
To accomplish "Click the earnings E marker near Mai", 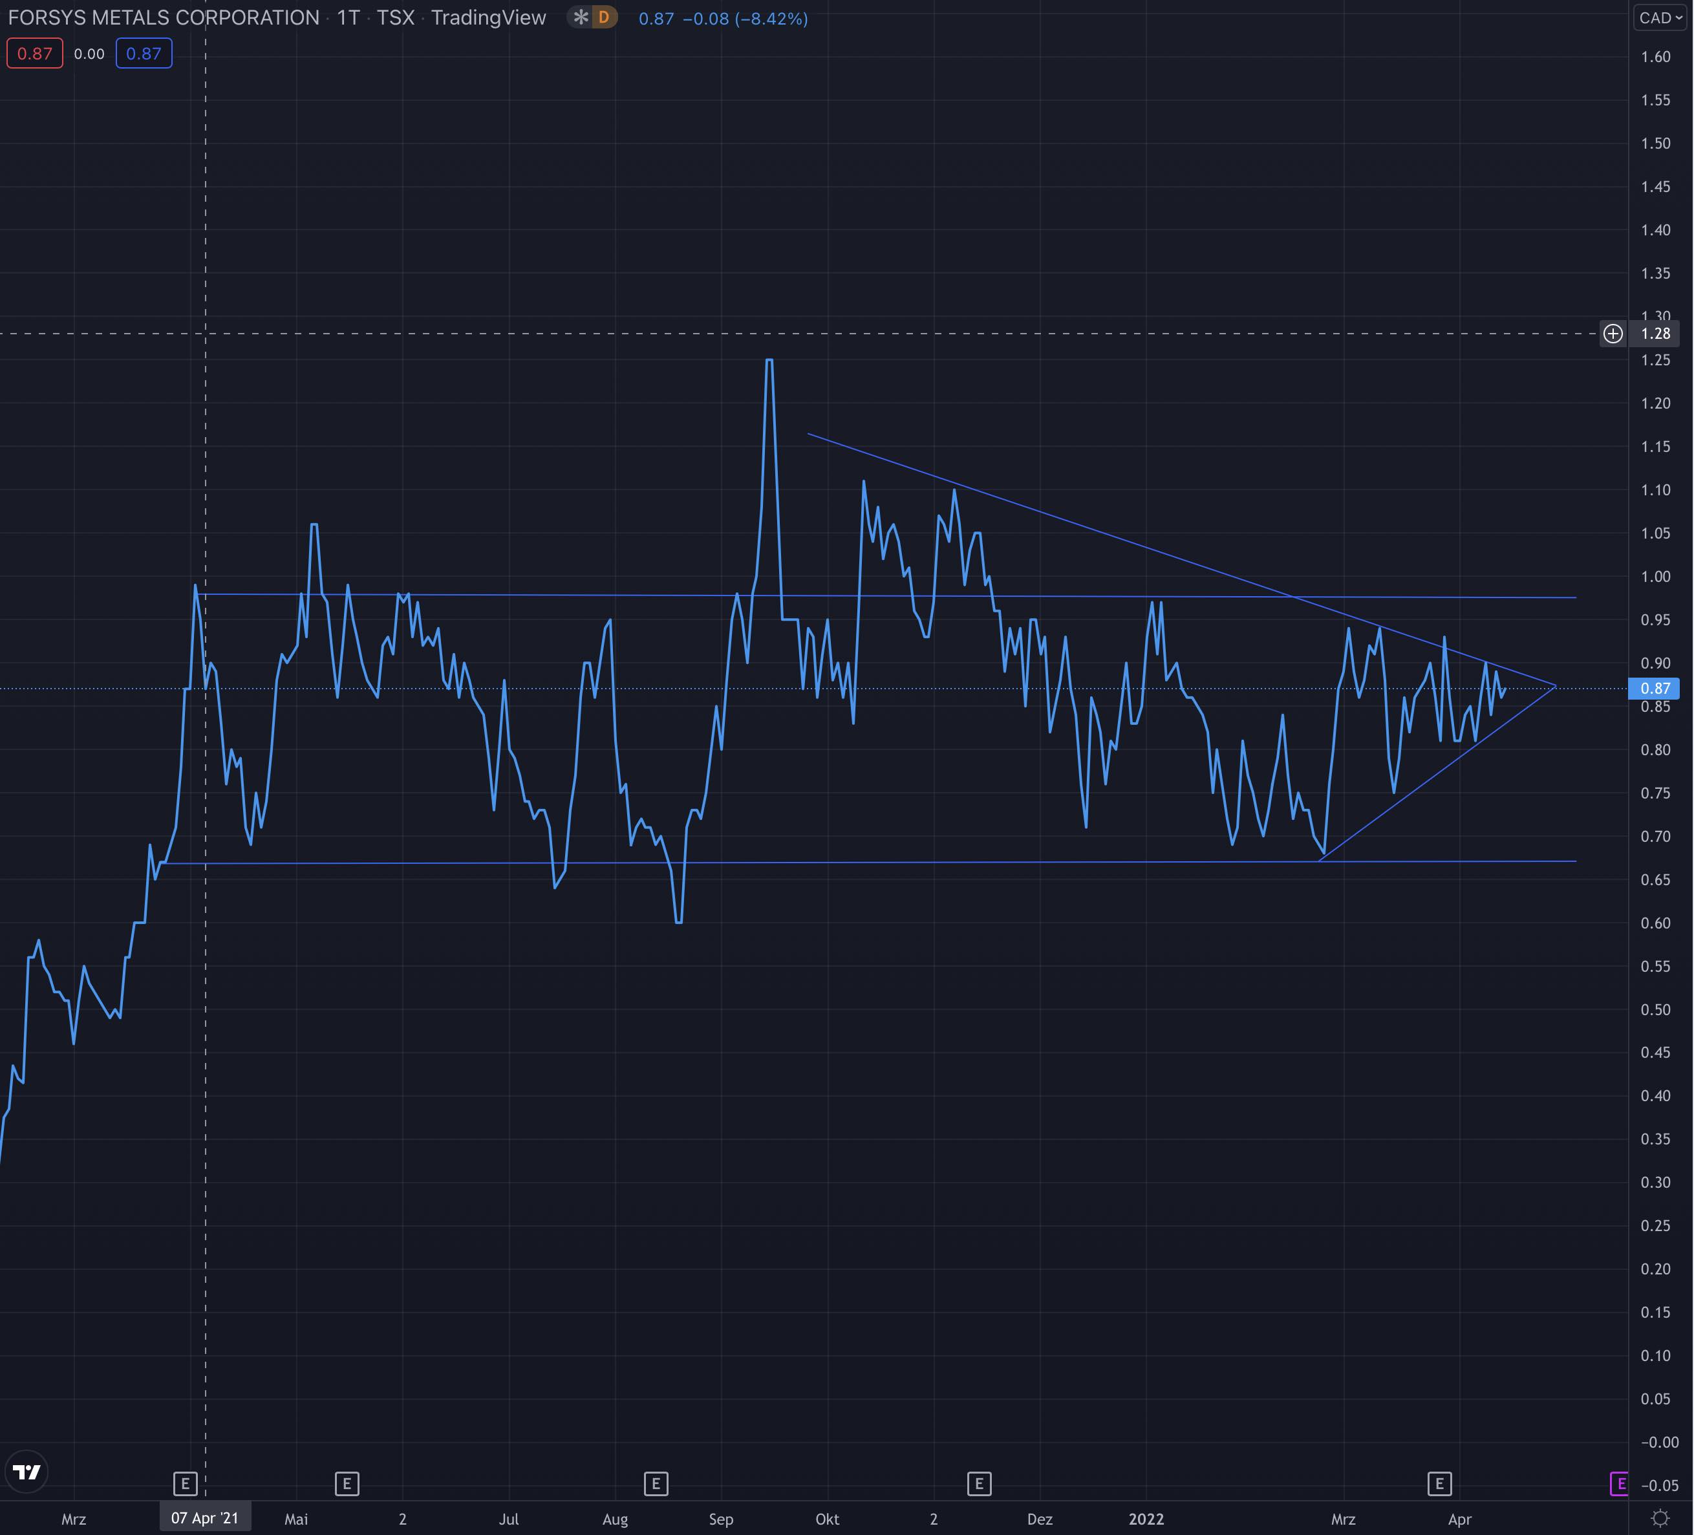I will 347,1483.
